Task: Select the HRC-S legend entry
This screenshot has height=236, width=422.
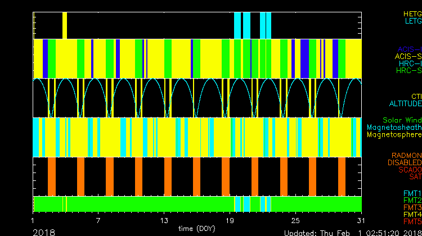Action: [408, 71]
